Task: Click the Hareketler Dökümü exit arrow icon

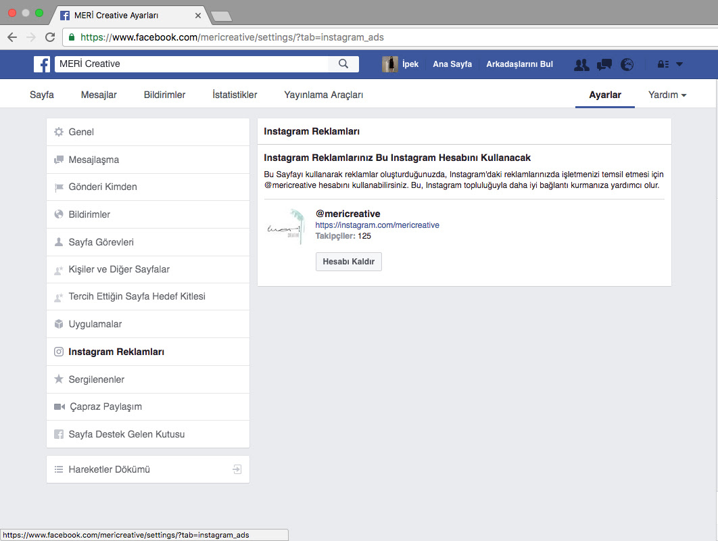Action: [237, 469]
